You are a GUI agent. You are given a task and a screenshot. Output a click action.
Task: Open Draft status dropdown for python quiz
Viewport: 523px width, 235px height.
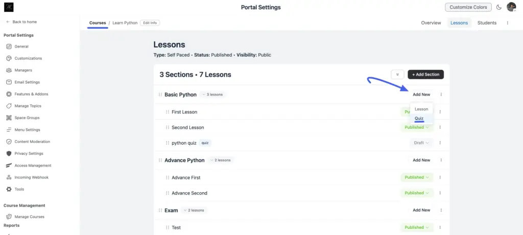pos(421,143)
